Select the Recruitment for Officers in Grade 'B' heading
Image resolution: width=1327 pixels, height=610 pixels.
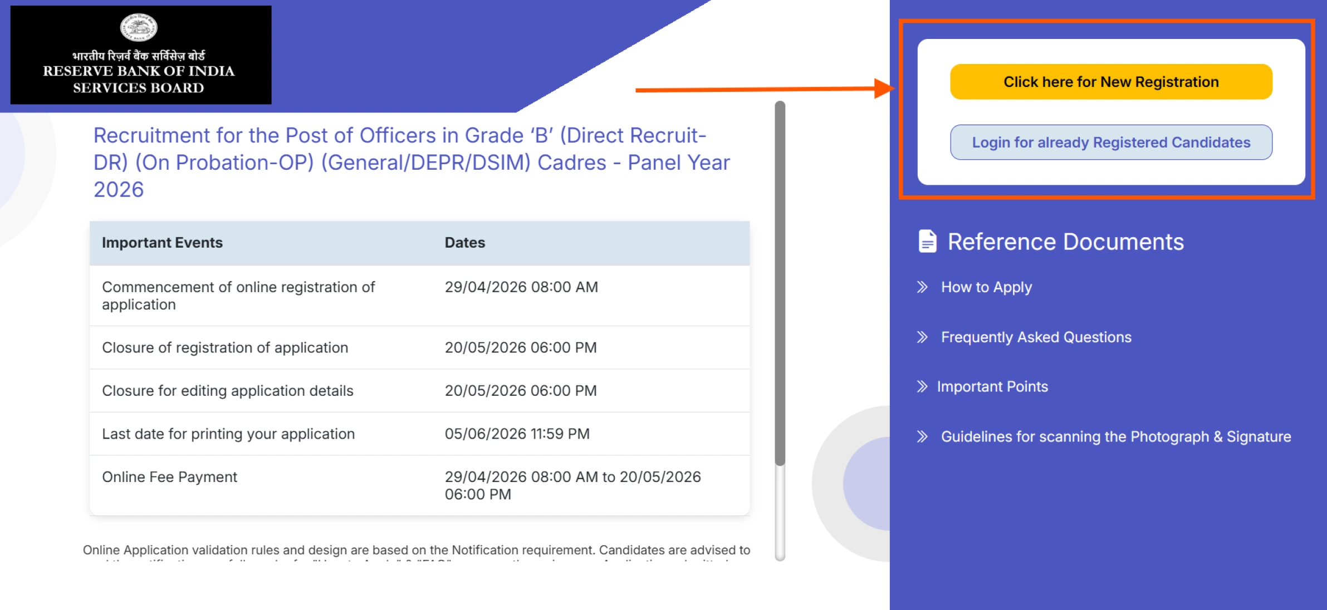(x=412, y=163)
